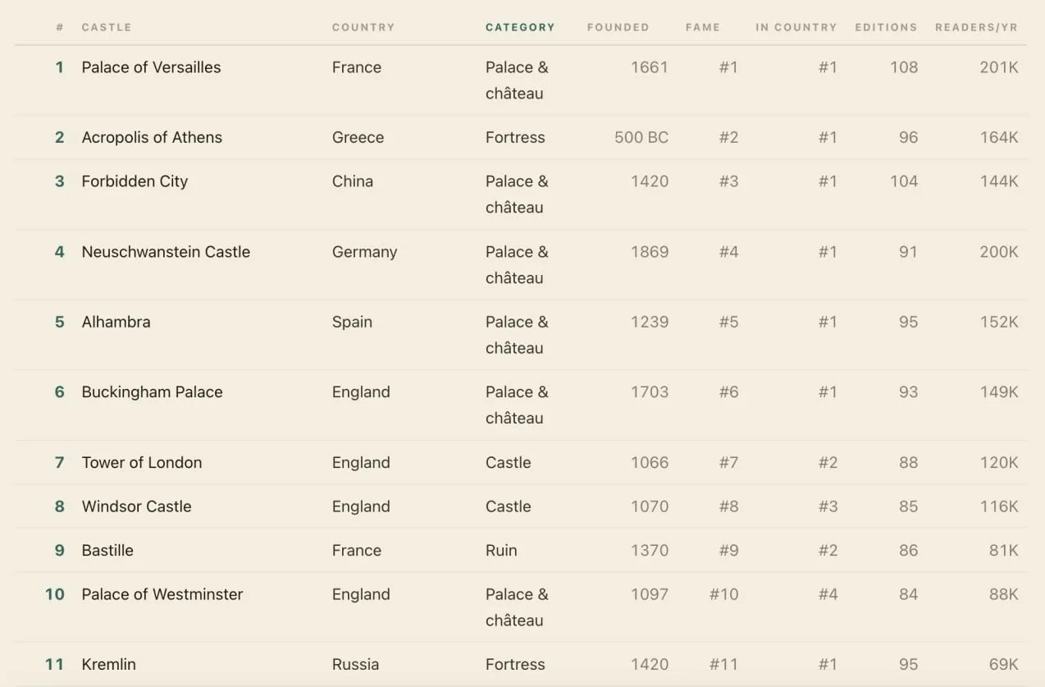Select founded year 1066
The image size is (1045, 687).
tap(650, 462)
